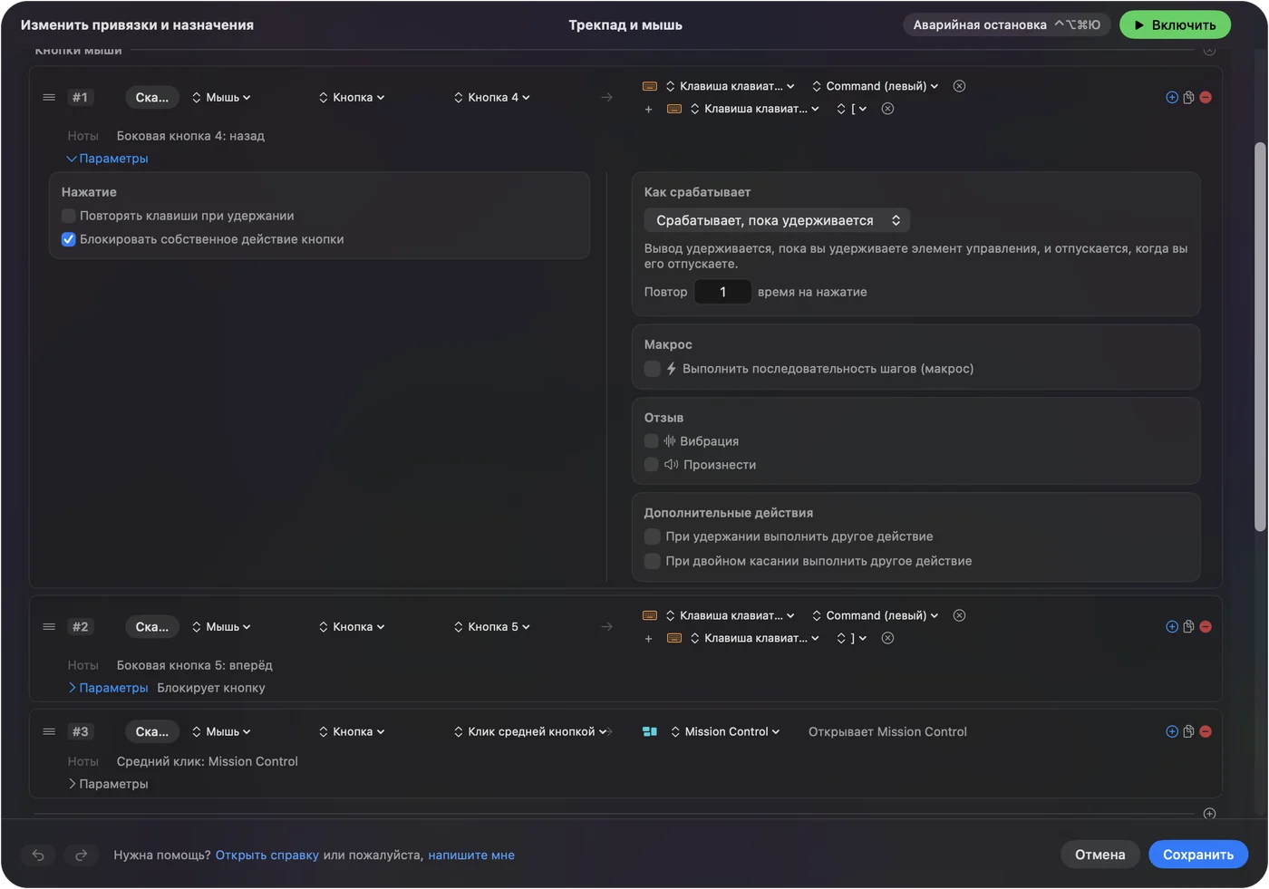The image size is (1269, 889).
Task: Open the Мышь dropdown in binding #3
Action: [221, 731]
